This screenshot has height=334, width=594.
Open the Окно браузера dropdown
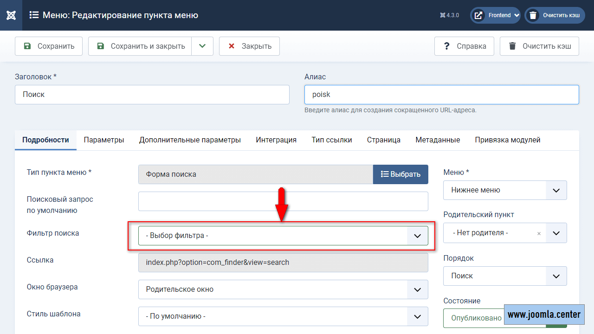pyautogui.click(x=417, y=289)
